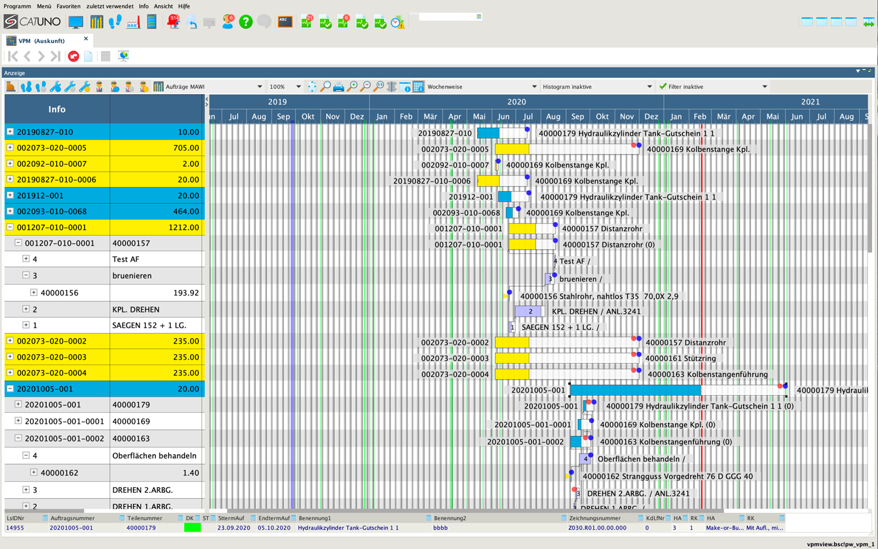The image size is (878, 549).
Task: Click the presentation chart icon
Action: (x=123, y=56)
